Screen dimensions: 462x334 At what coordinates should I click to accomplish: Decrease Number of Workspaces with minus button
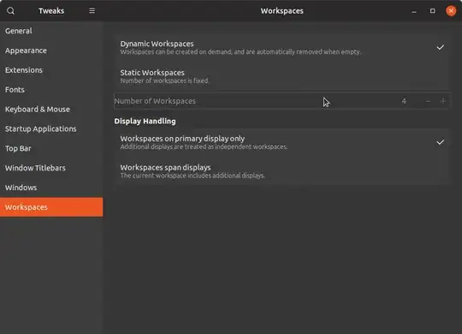coord(428,101)
